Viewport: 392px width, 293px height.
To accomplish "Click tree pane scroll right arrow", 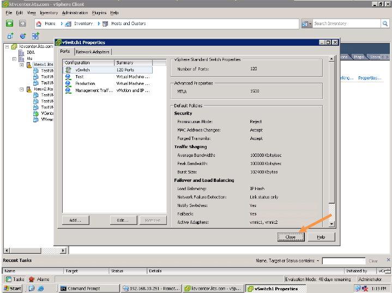I will click(63, 251).
